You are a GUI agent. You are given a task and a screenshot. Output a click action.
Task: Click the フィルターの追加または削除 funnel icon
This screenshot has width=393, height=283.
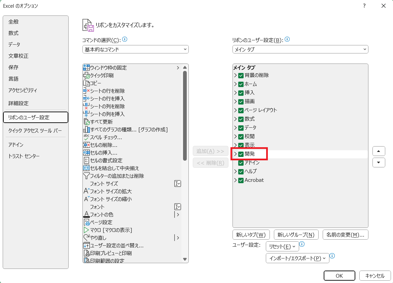(x=86, y=176)
